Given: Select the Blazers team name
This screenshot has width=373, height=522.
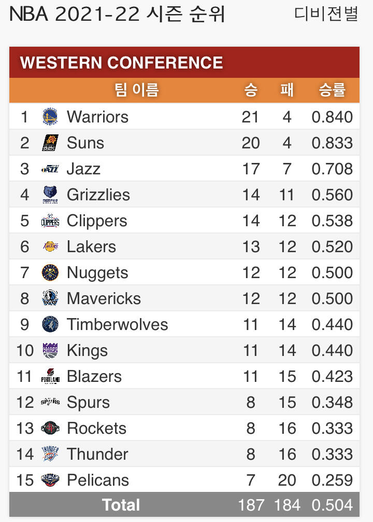Looking at the screenshot, I should pos(94,376).
